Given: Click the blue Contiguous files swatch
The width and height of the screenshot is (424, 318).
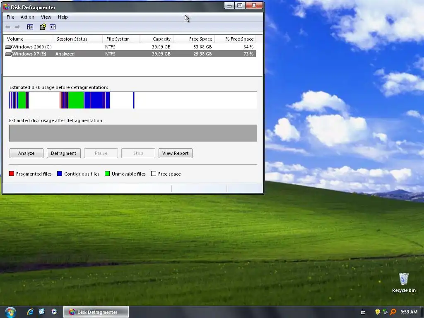Looking at the screenshot, I should 60,173.
